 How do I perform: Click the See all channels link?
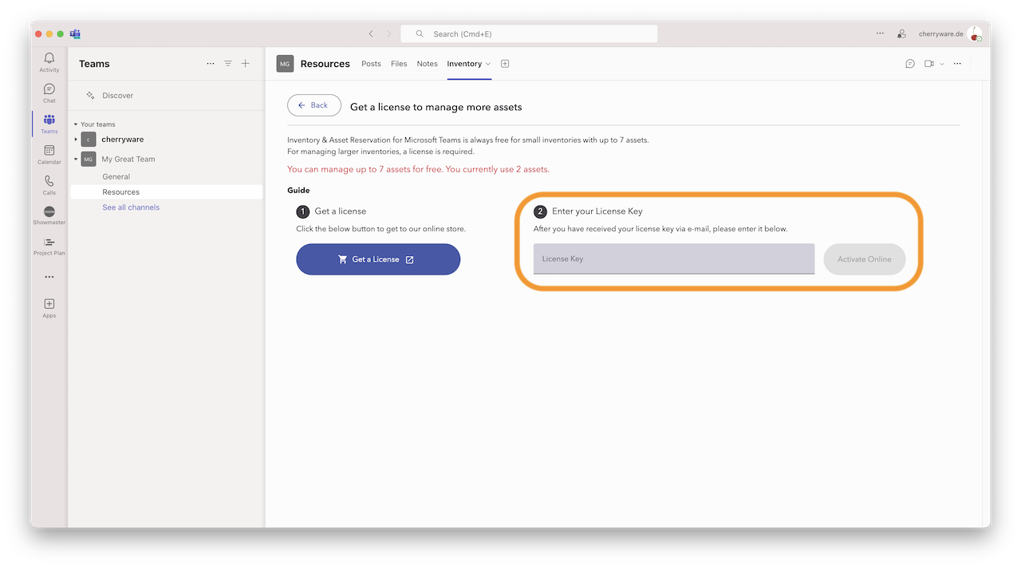pos(131,207)
